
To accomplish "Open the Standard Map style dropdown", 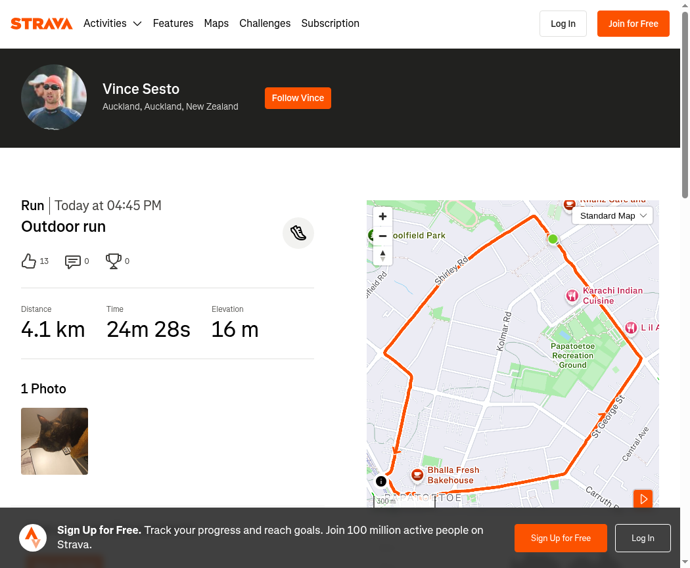I will coord(612,216).
